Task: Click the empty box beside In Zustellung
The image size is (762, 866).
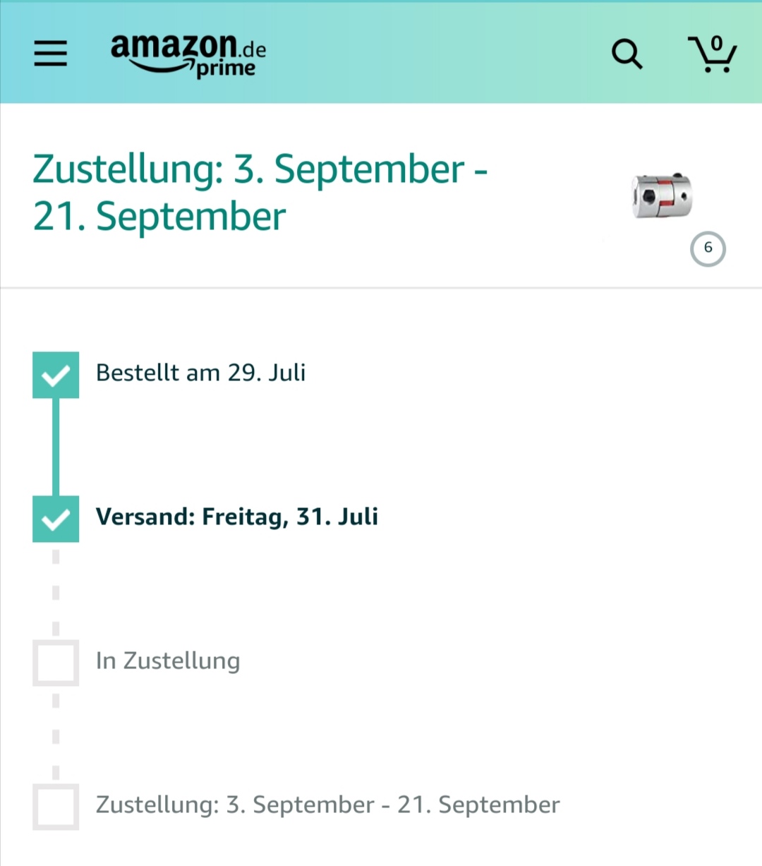Action: point(56,663)
